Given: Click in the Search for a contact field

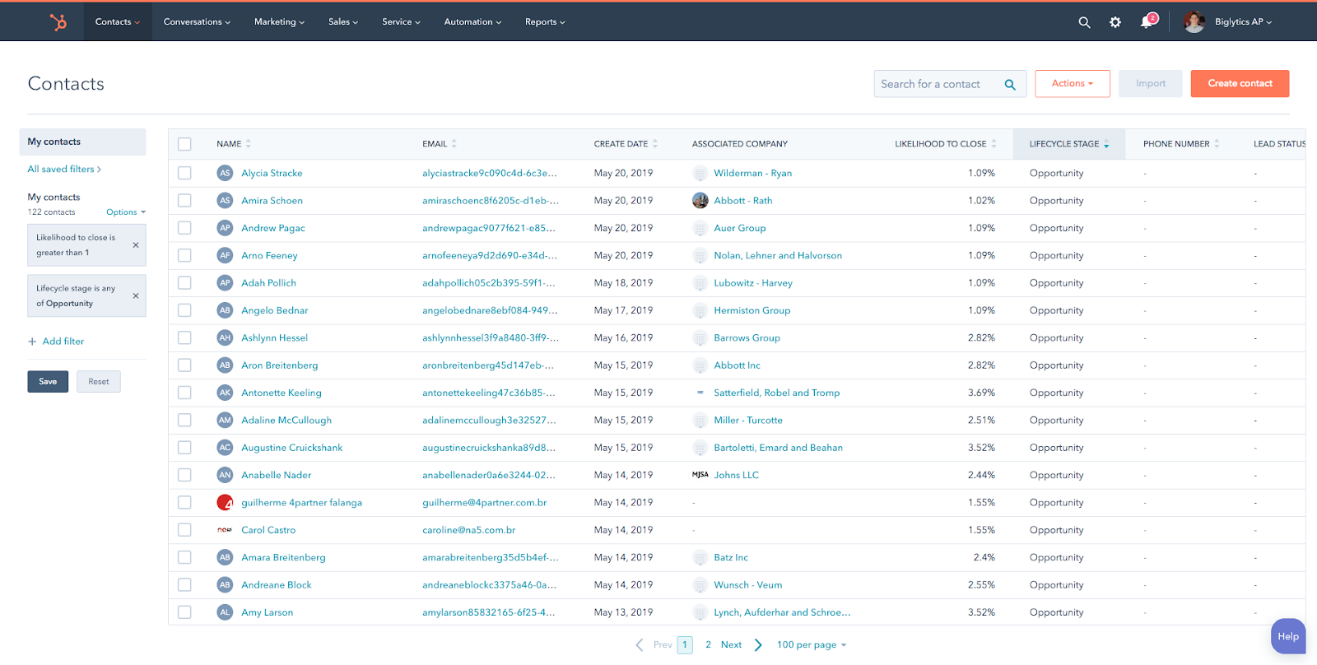Looking at the screenshot, I should click(937, 84).
